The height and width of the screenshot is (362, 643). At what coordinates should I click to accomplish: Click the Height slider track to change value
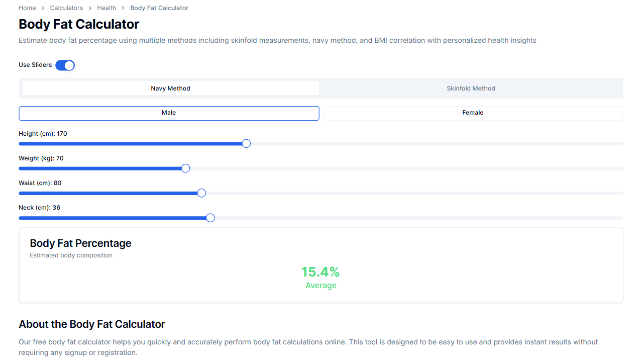352,143
